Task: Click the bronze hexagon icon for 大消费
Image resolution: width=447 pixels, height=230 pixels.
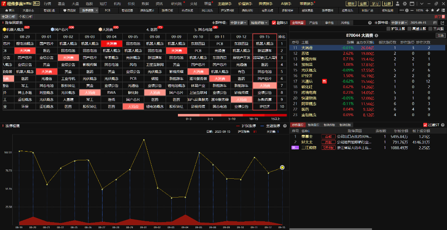Action: point(100,29)
